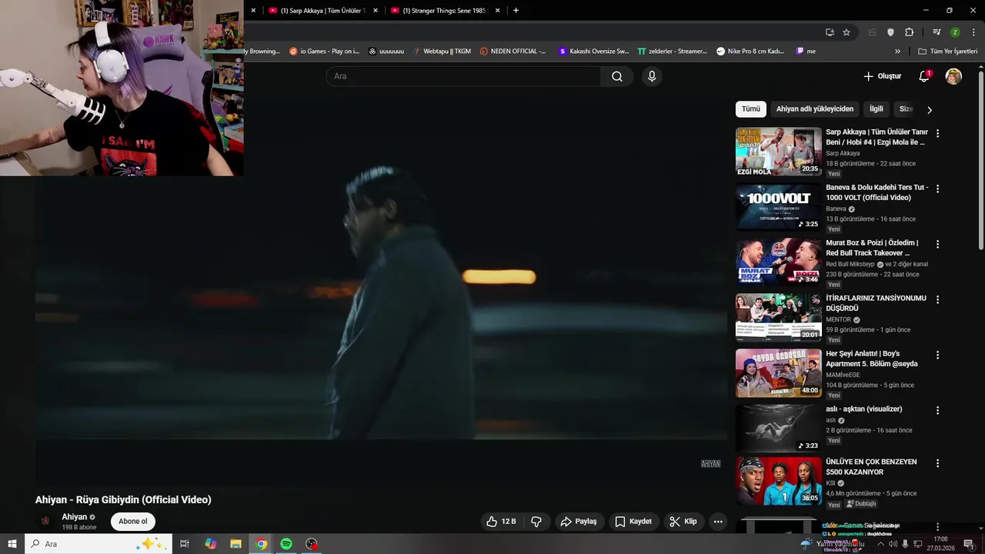985x554 pixels.
Task: Click the YouTube search magnifier button
Action: (617, 76)
